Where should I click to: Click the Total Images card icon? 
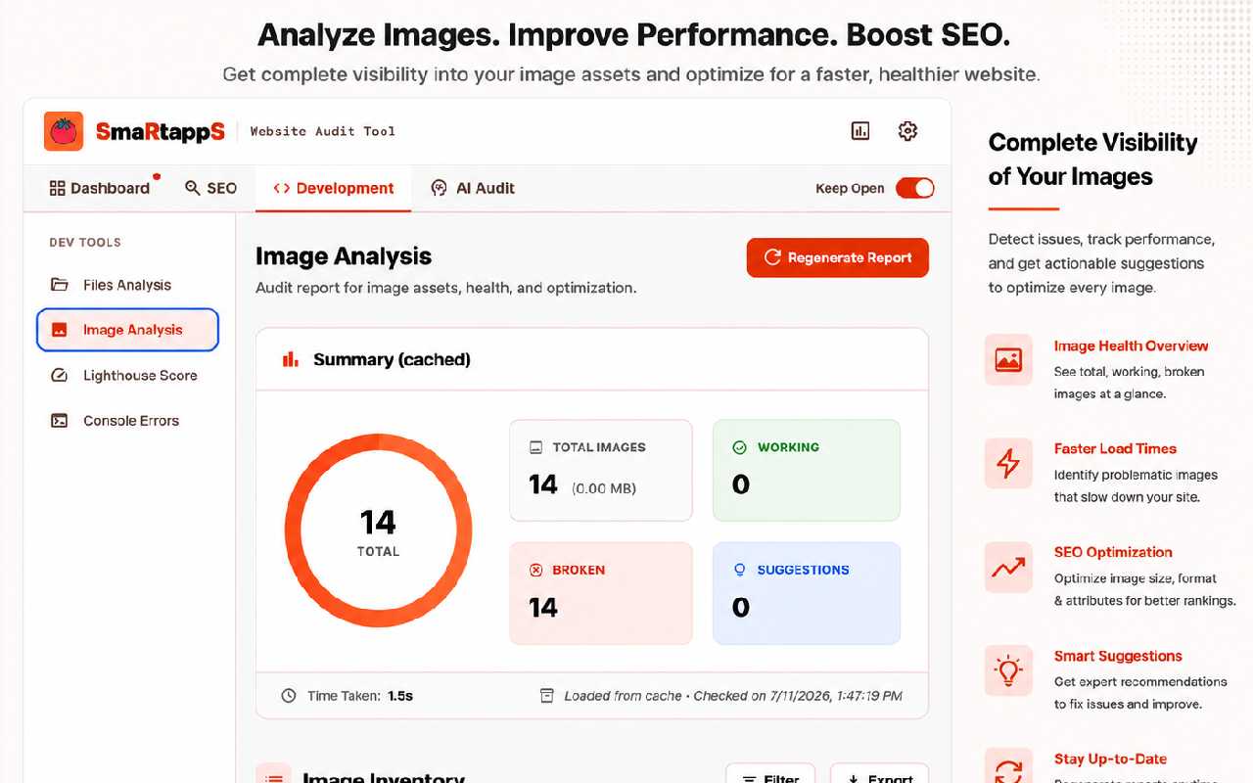coord(535,447)
